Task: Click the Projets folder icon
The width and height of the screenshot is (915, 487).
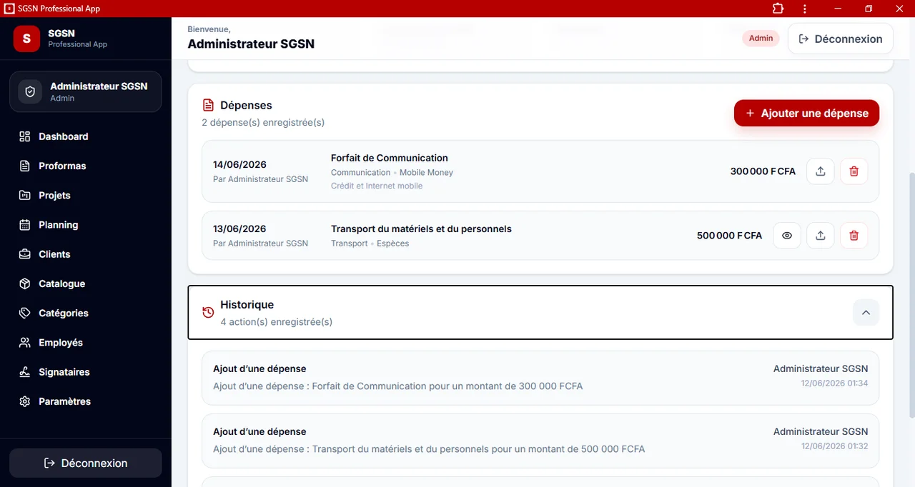Action: pyautogui.click(x=25, y=195)
